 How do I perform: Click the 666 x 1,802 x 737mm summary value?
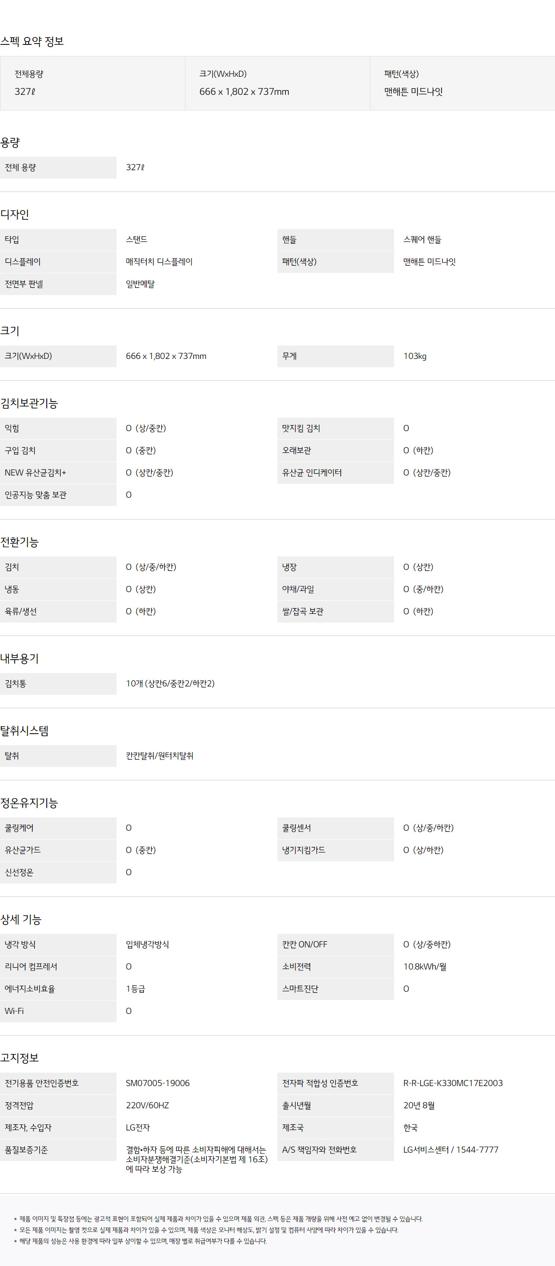[244, 92]
